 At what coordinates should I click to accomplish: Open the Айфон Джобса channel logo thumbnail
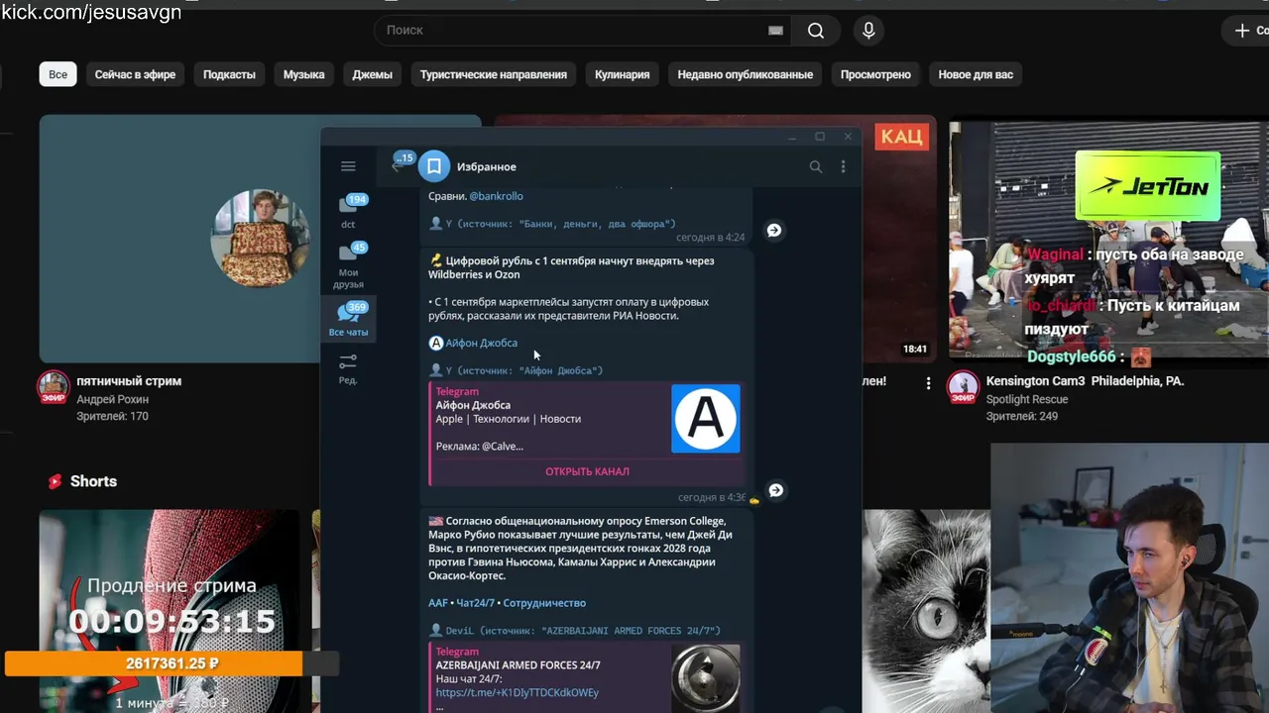click(705, 418)
